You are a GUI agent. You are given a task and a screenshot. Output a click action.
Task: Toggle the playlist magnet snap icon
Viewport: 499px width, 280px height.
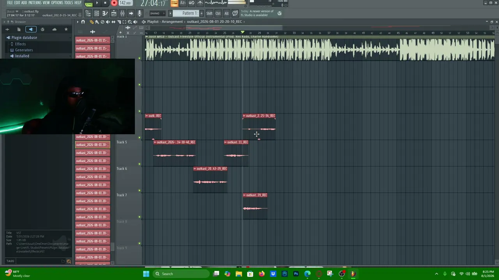(83, 22)
